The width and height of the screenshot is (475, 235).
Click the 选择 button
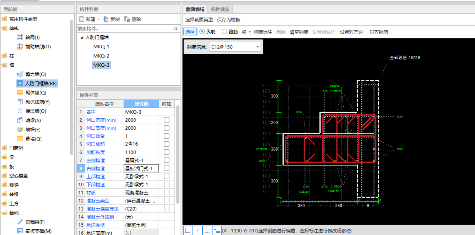pos(190,32)
